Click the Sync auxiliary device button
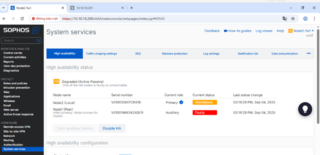Viewport: 320px width, 155px height. (75, 128)
